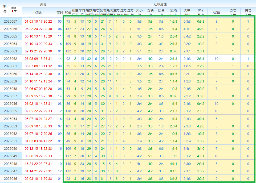Select red balls 16 21 22 23 27 31
This screenshot has height=183, width=256.
(38, 164)
